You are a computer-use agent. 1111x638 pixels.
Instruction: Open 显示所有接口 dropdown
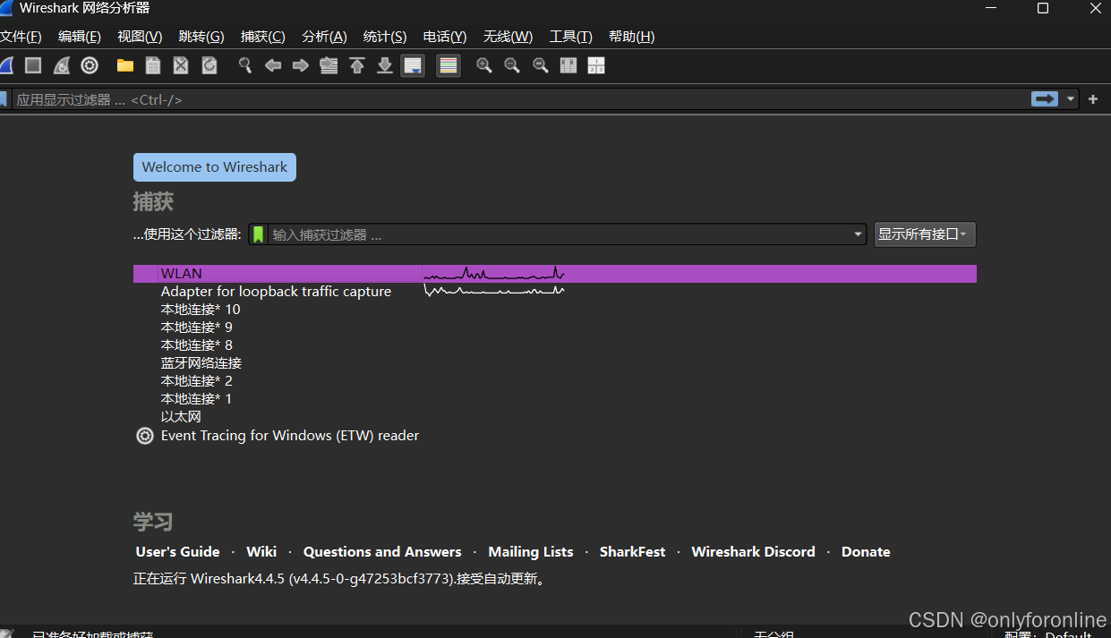(x=925, y=234)
